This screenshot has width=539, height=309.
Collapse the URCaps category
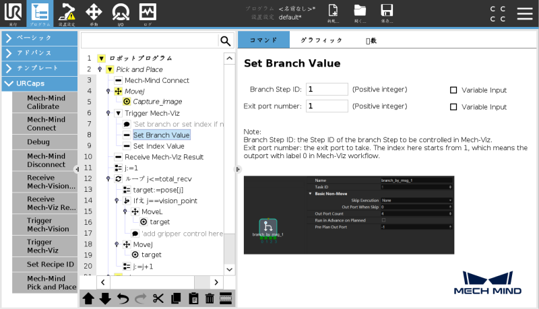40,83
